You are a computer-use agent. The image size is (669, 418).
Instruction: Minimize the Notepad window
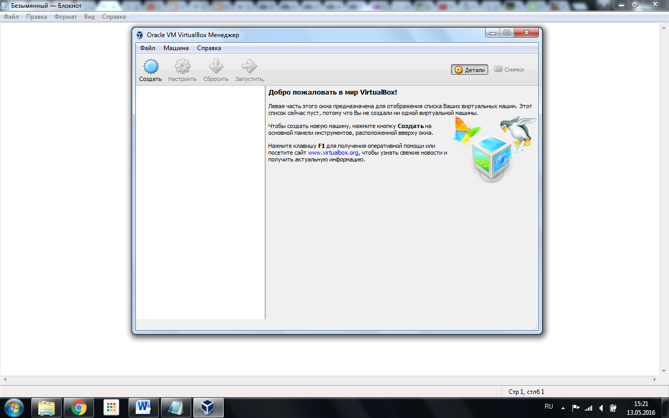pos(621,5)
